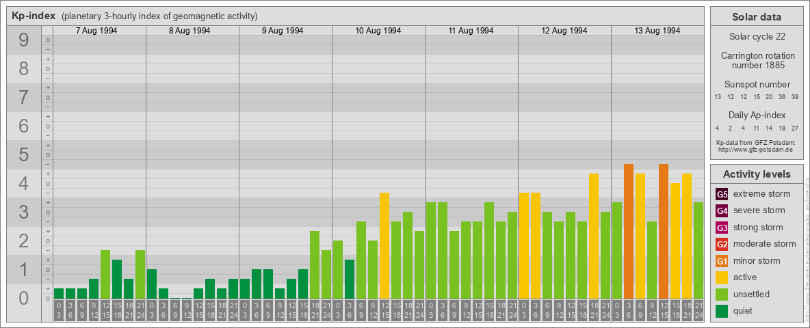Click the Kp scale number 5

coord(24,154)
